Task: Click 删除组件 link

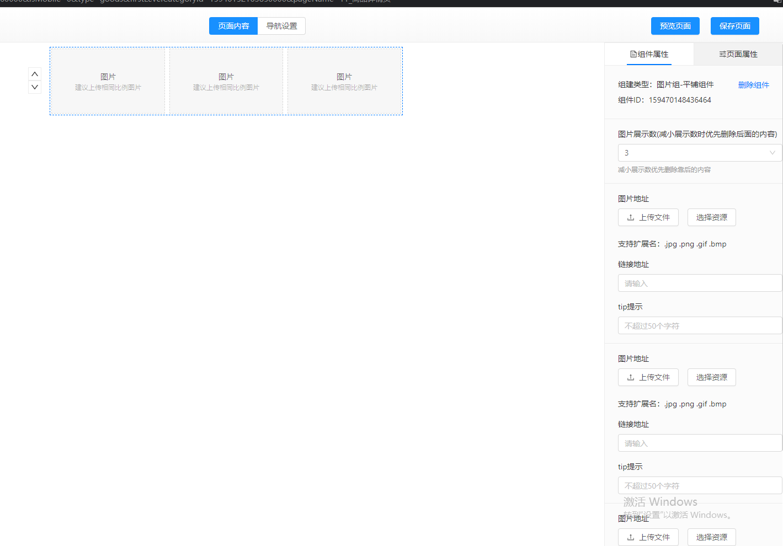Action: click(x=754, y=85)
